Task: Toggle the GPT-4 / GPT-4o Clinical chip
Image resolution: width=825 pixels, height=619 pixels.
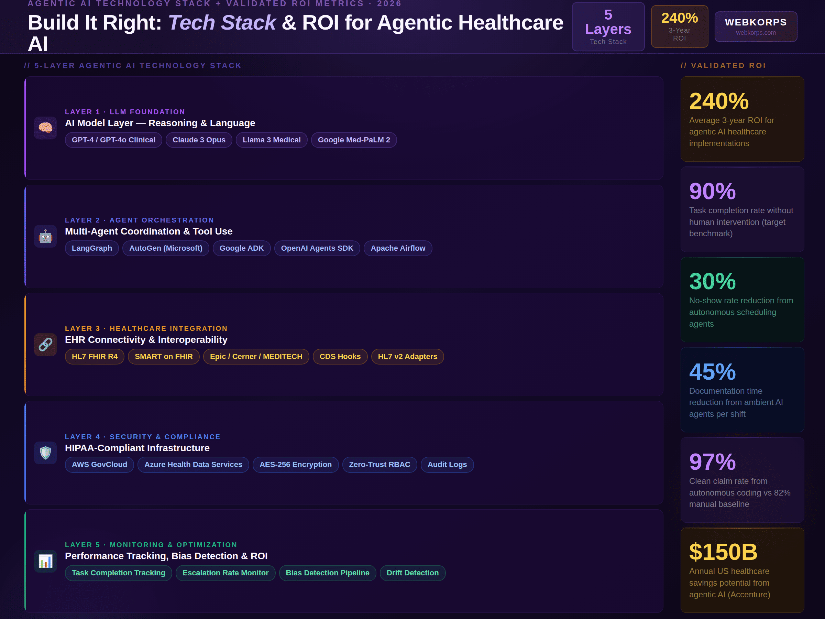Action: coord(113,140)
